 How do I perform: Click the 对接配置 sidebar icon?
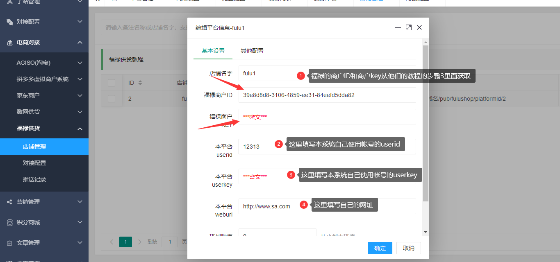10,22
